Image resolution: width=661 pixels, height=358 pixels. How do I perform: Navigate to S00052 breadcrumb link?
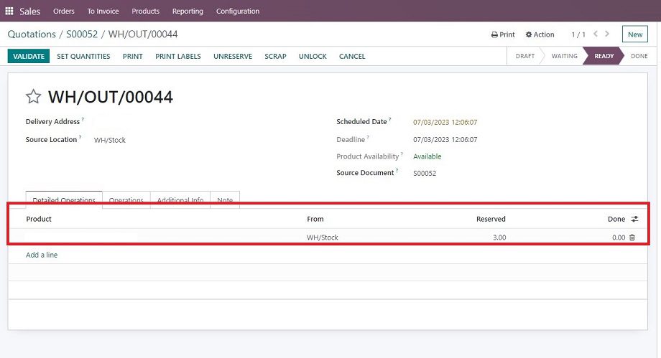82,34
